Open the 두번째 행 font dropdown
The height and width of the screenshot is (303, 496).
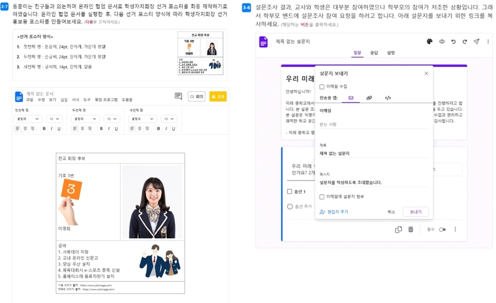pyautogui.click(x=85, y=119)
